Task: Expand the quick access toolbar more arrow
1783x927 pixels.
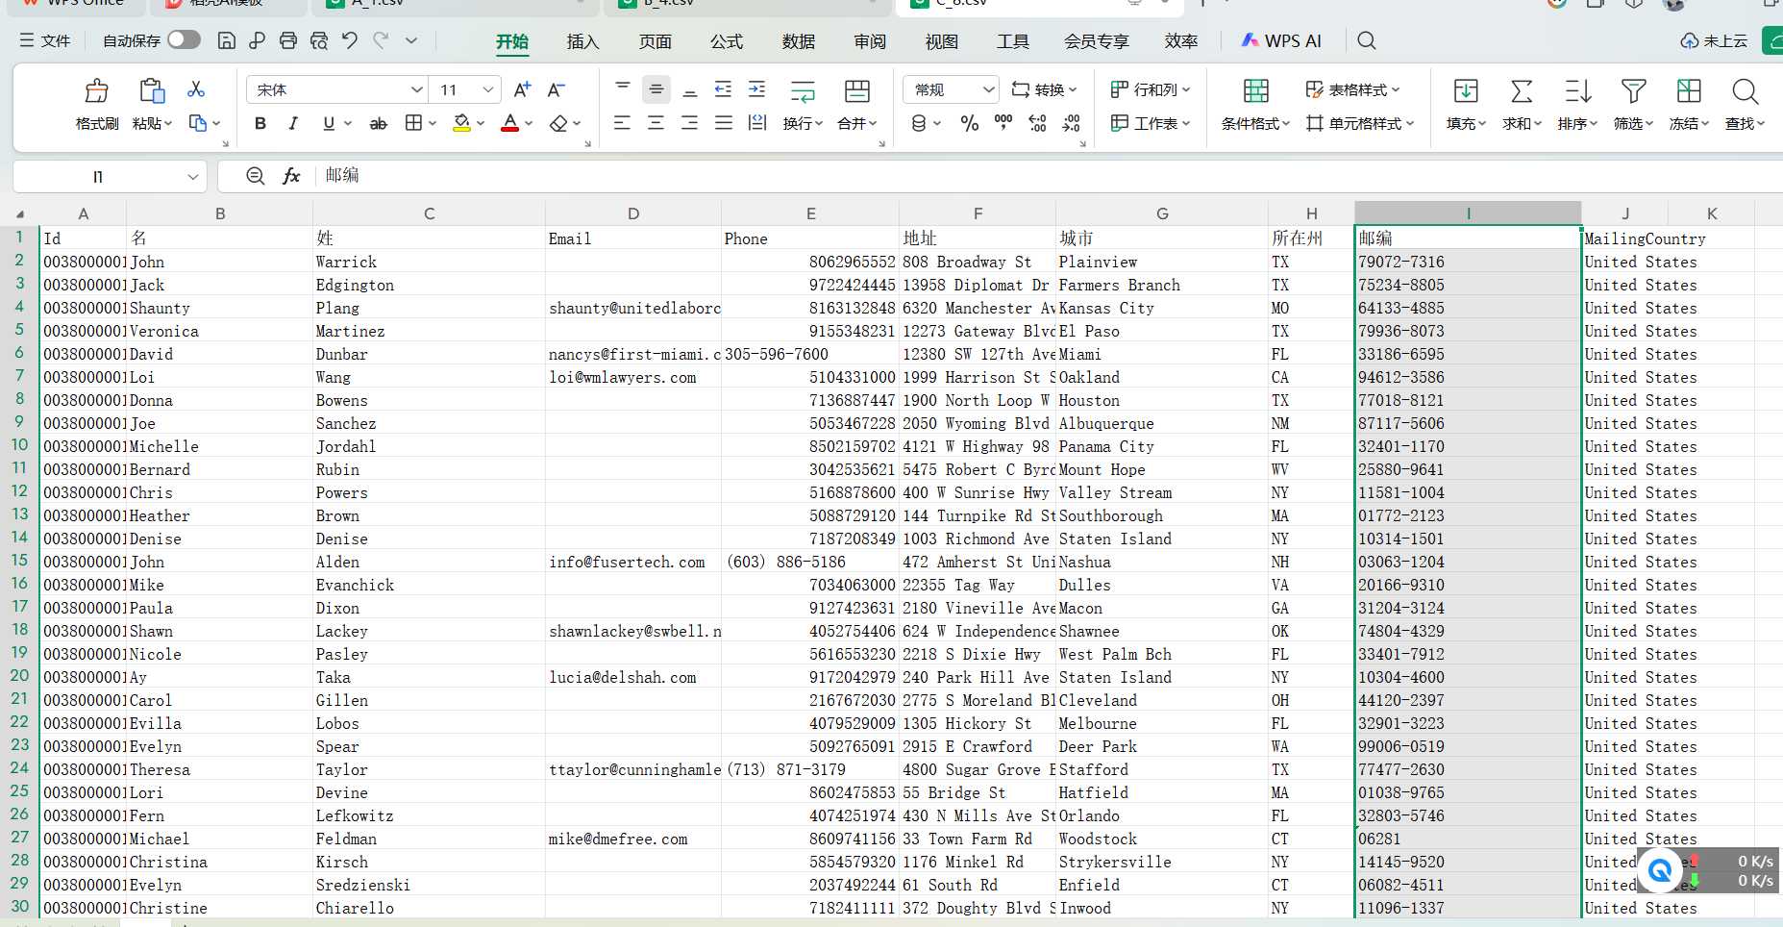Action: (x=411, y=40)
